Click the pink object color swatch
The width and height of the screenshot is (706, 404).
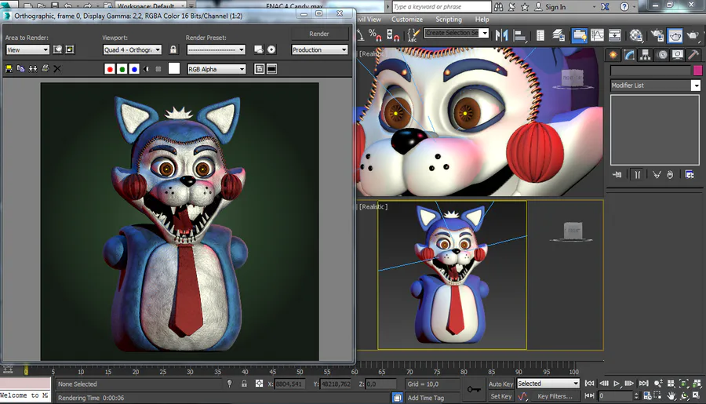tap(697, 71)
